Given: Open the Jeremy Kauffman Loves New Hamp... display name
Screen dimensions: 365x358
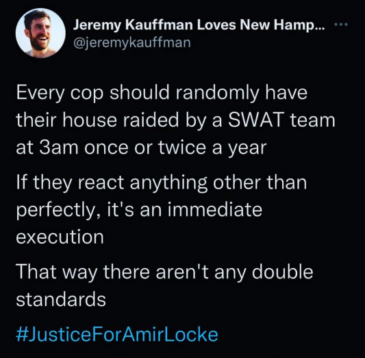Looking at the screenshot, I should point(199,25).
